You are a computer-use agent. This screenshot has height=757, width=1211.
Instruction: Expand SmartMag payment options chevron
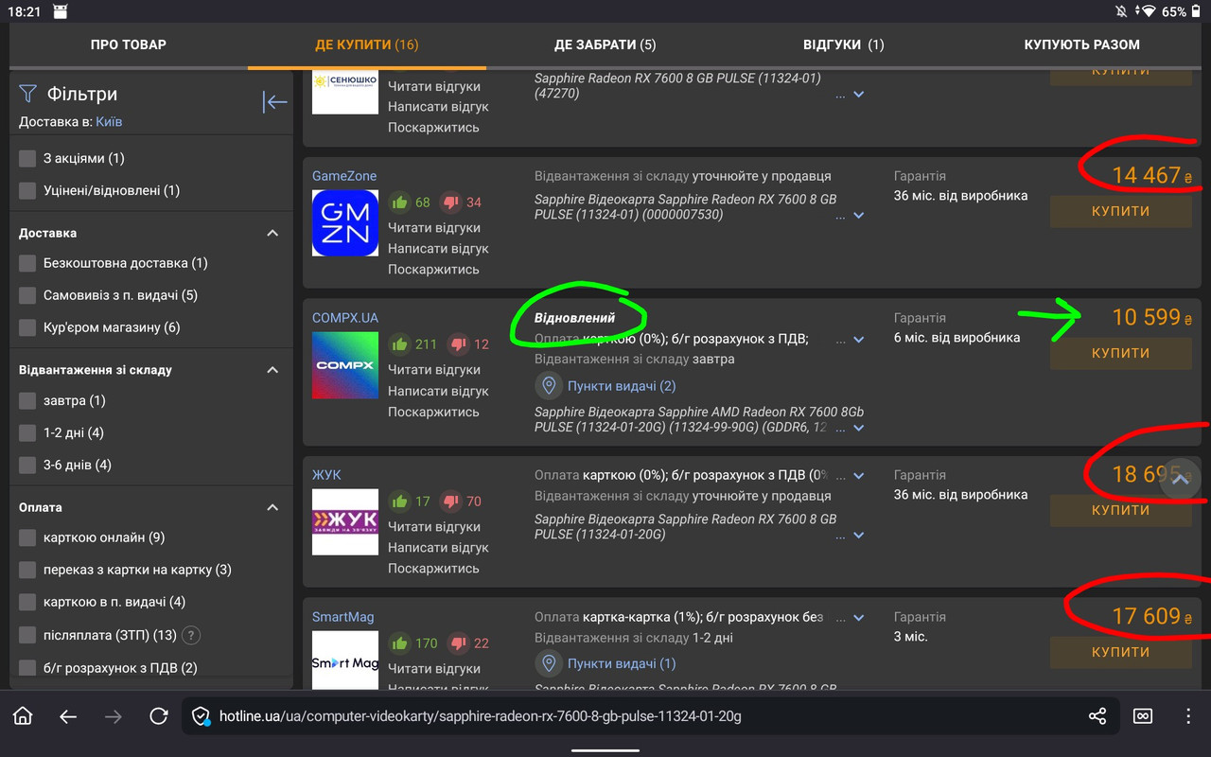tap(859, 618)
